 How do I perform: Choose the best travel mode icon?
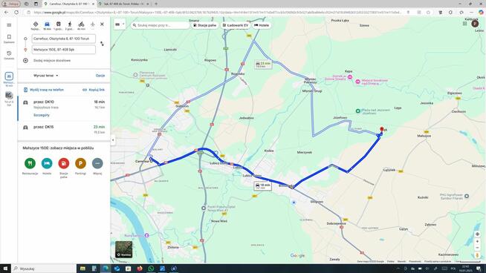coord(36,24)
